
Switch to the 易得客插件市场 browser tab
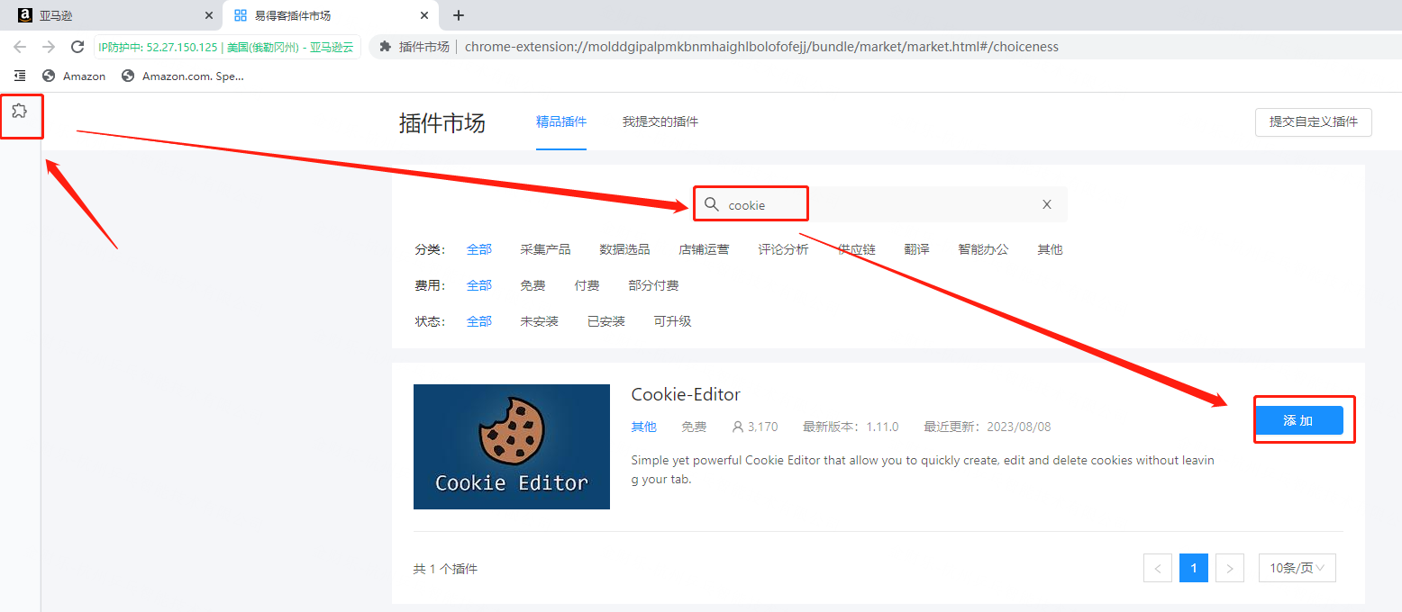[x=330, y=15]
